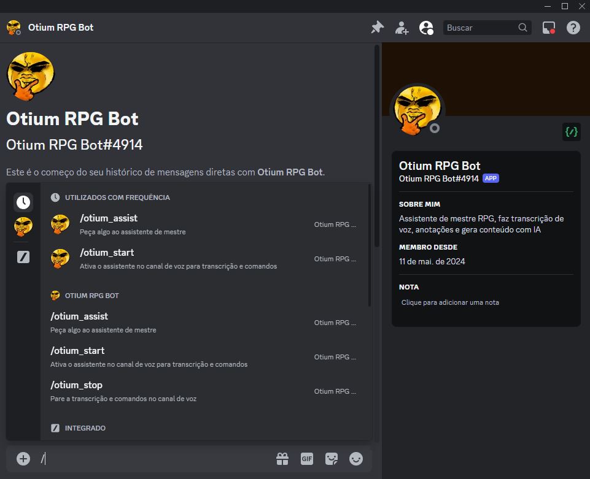This screenshot has height=479, width=590.
Task: Click the command list scrollbar
Action: 369,245
